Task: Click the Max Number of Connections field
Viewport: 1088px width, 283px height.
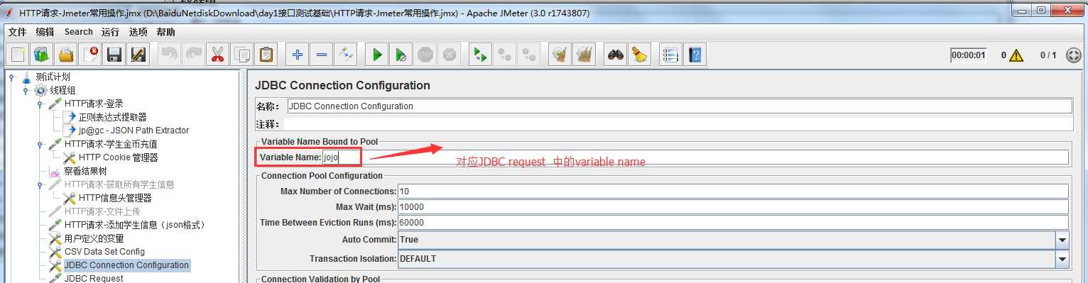Action: tap(733, 192)
